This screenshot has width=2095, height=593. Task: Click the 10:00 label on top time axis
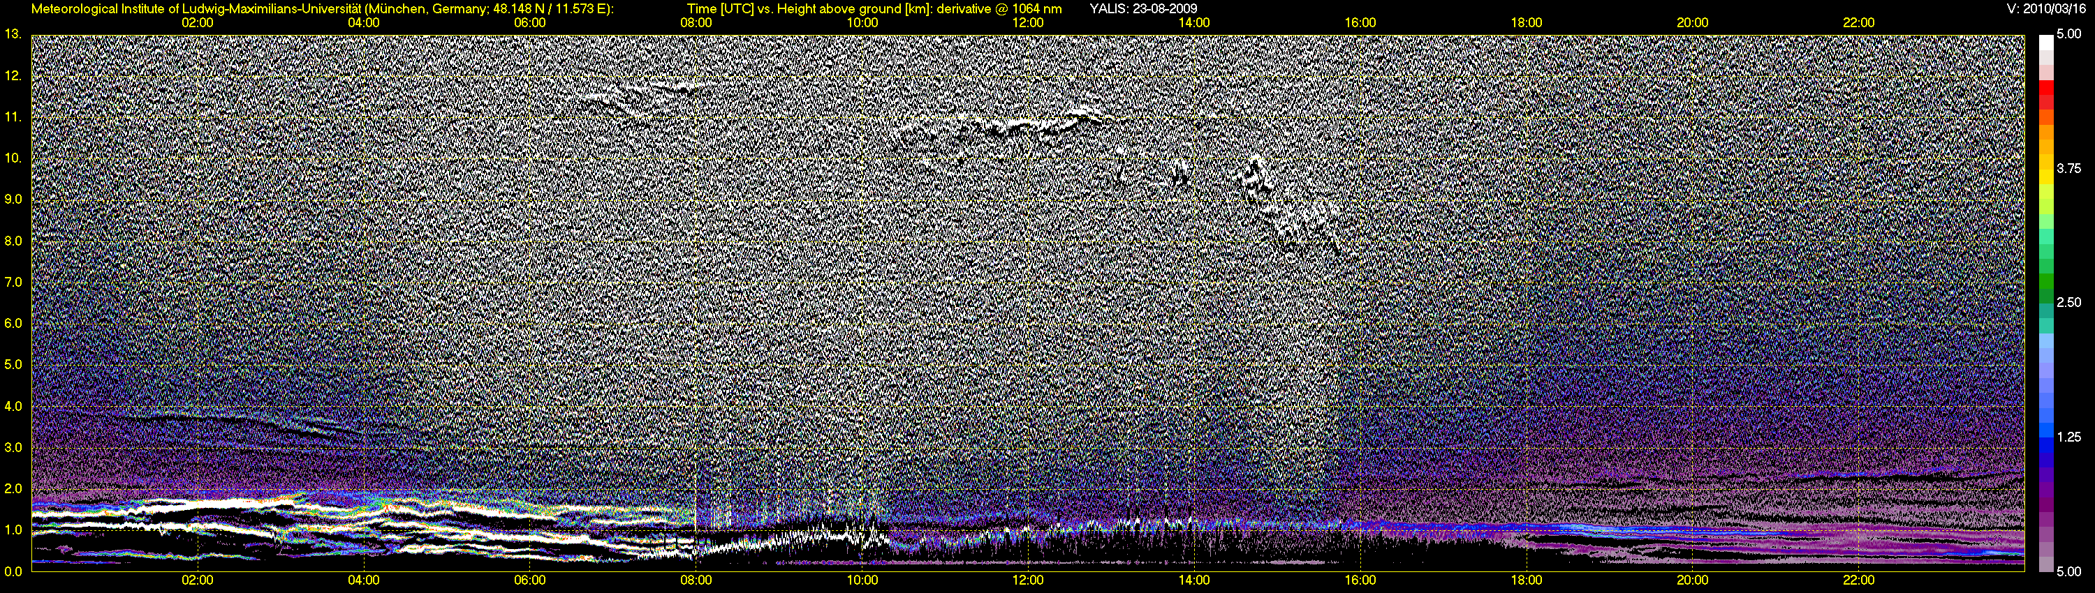[x=862, y=23]
